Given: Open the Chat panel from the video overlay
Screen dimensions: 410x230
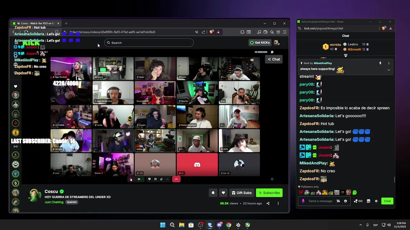Looking at the screenshot, I should [x=274, y=59].
